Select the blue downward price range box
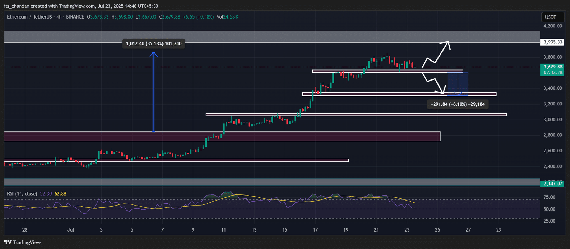The width and height of the screenshot is (570, 249). point(458,84)
